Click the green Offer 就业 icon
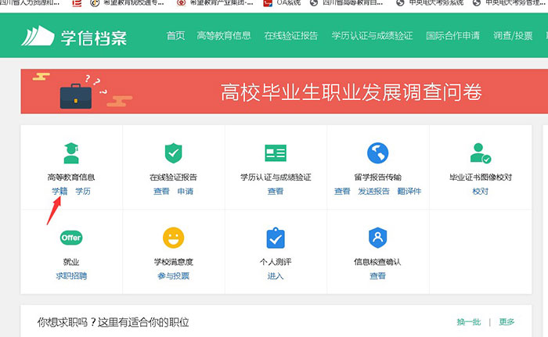Viewport: 548px width, 337px height. pyautogui.click(x=71, y=237)
